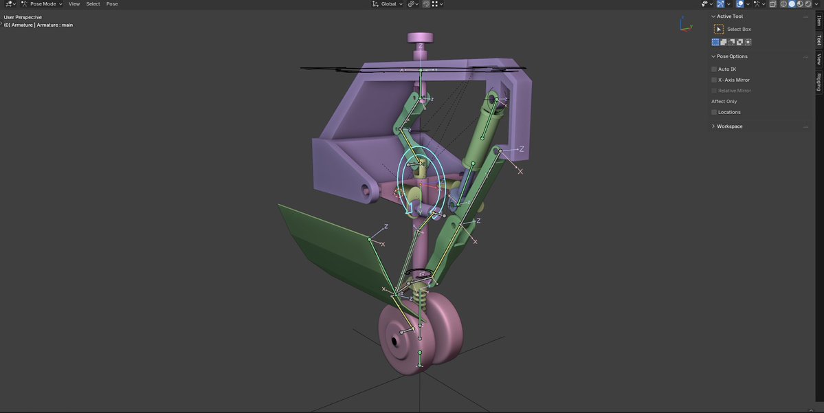Toggle the snap magnet icon
This screenshot has width=824, height=413.
pos(426,3)
